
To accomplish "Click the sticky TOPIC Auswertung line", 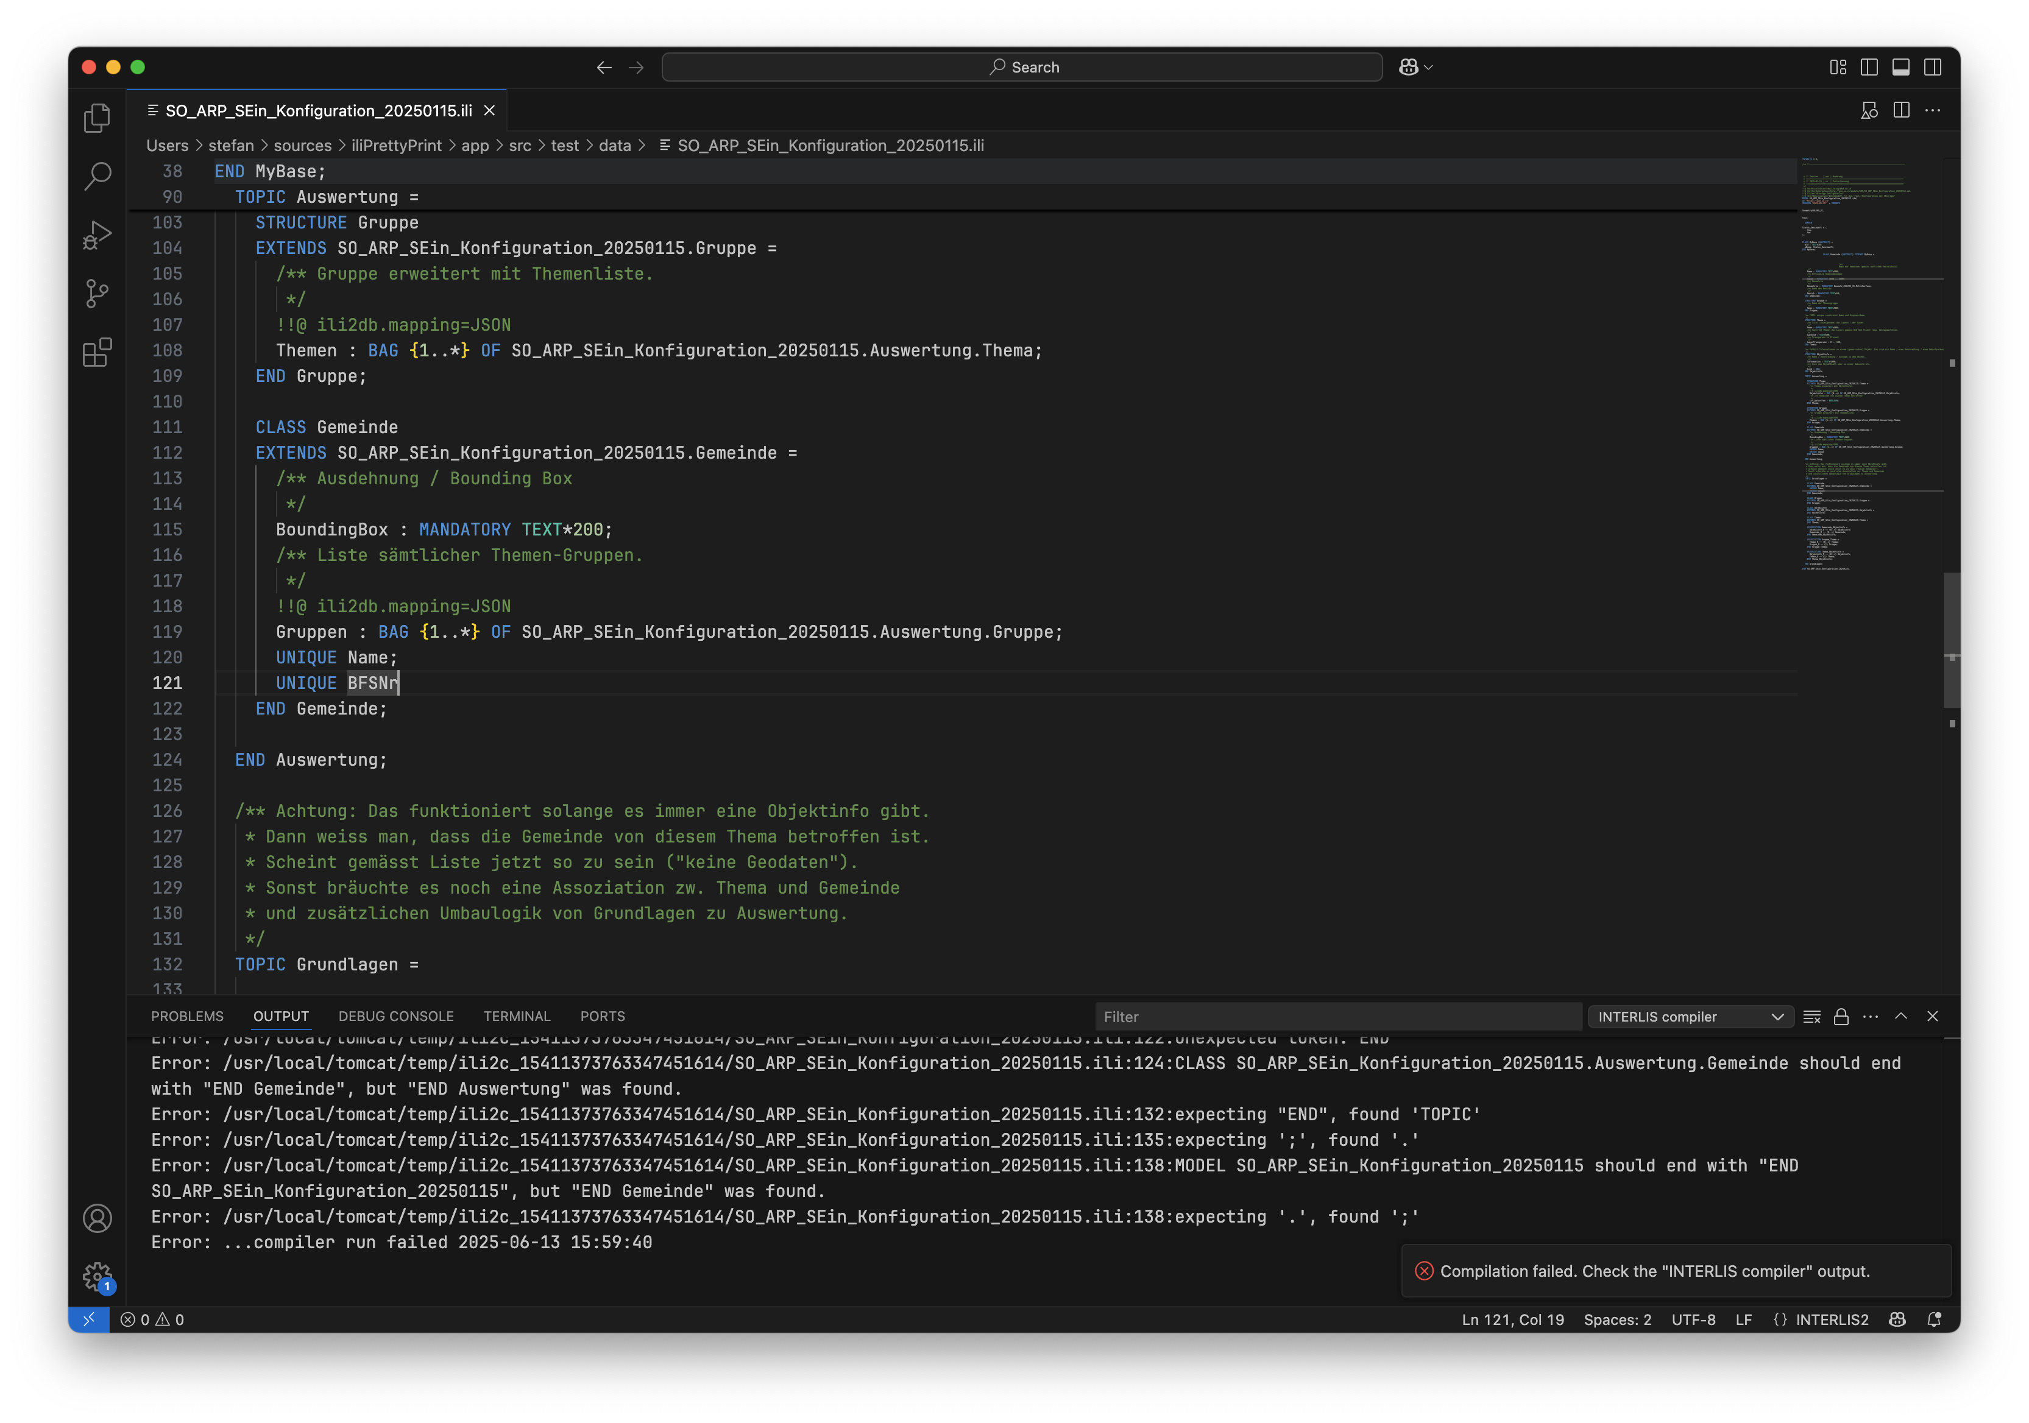I will point(327,197).
